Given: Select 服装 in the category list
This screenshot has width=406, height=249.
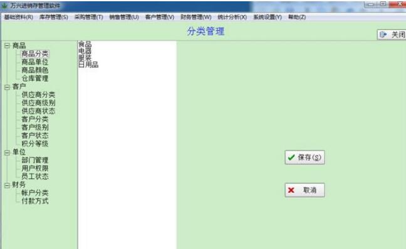Looking at the screenshot, I should [x=85, y=58].
